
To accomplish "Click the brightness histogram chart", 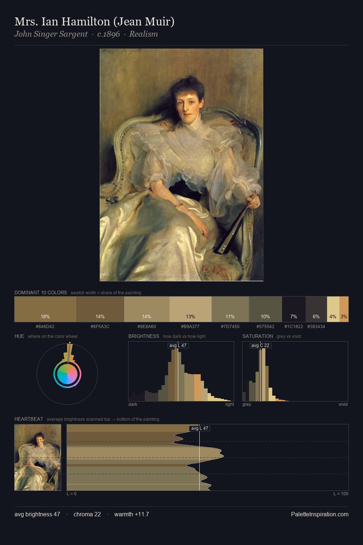I will 181,371.
